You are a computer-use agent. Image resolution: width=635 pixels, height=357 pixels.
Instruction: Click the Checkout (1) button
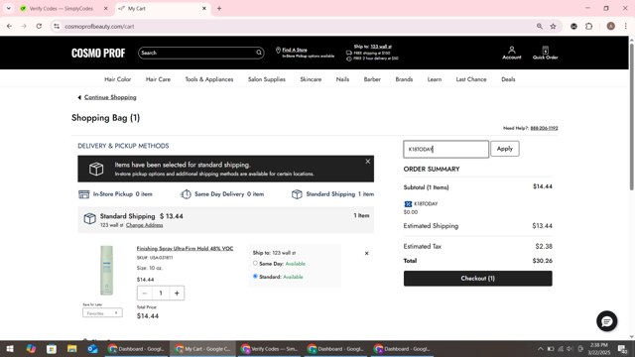[x=478, y=279]
